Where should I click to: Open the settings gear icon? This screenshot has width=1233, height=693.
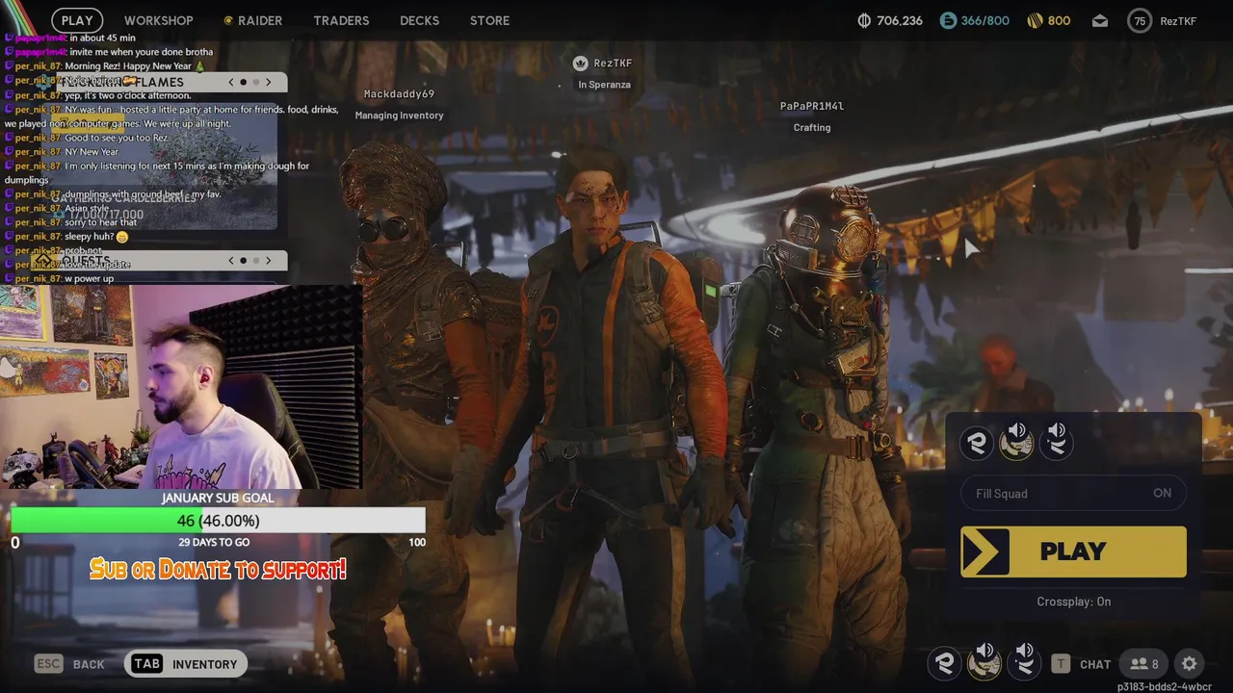click(1190, 664)
